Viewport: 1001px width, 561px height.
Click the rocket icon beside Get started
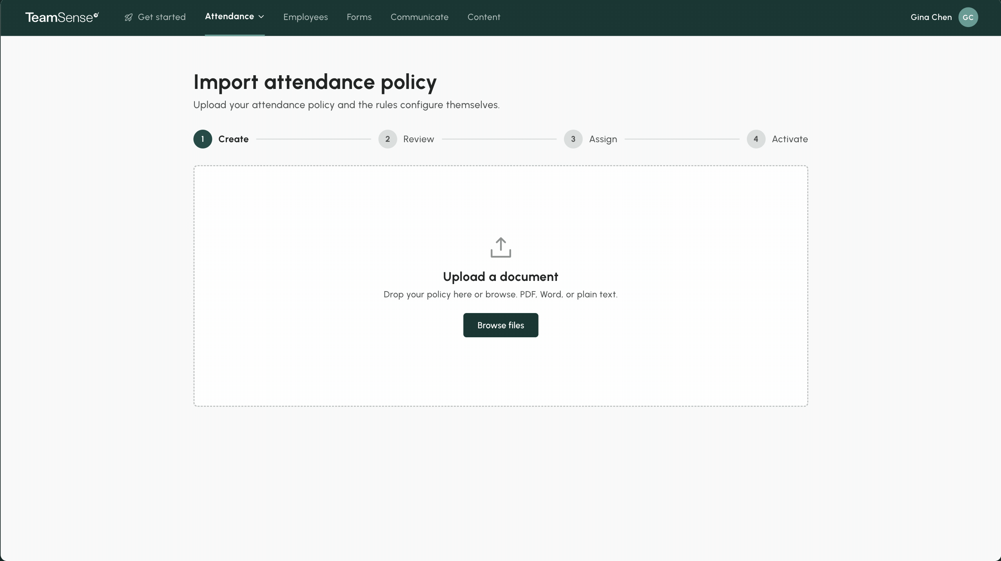tap(129, 17)
